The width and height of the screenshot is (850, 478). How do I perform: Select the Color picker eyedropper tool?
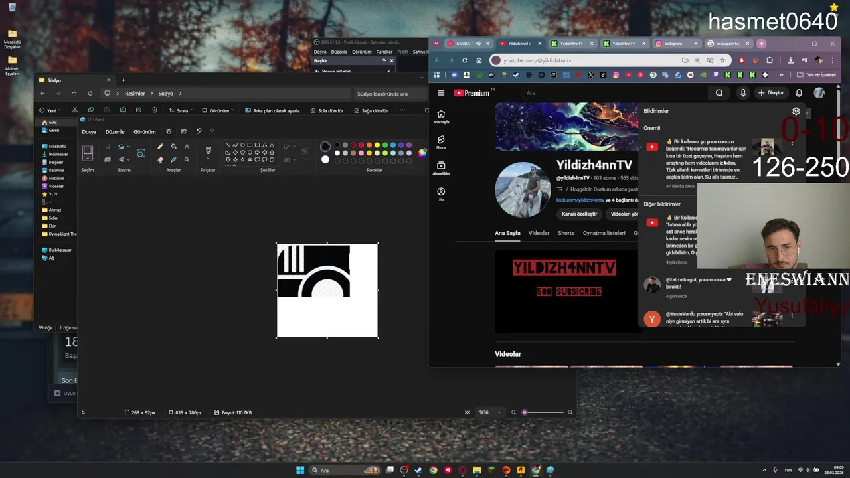point(173,159)
